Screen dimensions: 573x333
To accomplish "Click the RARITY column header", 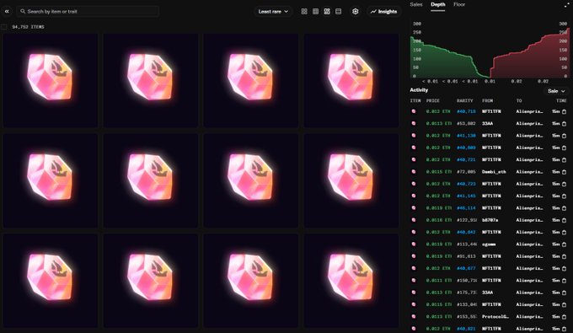I will pos(464,100).
